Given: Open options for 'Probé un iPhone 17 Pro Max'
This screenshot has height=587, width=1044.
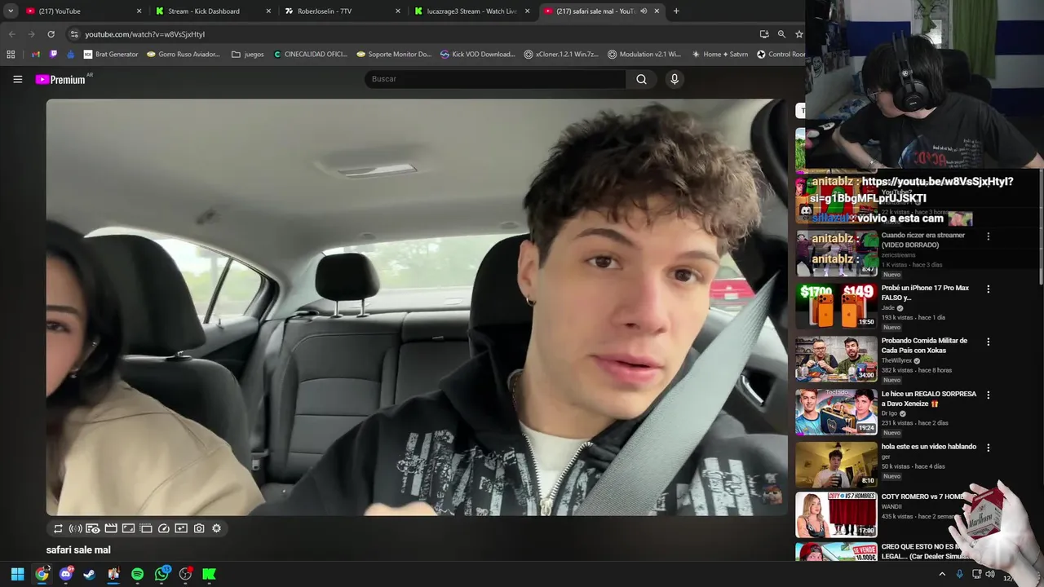Looking at the screenshot, I should (x=988, y=289).
